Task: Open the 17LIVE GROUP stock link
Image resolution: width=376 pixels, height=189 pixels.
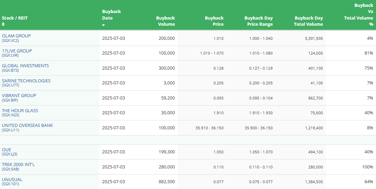Action: pos(17,51)
